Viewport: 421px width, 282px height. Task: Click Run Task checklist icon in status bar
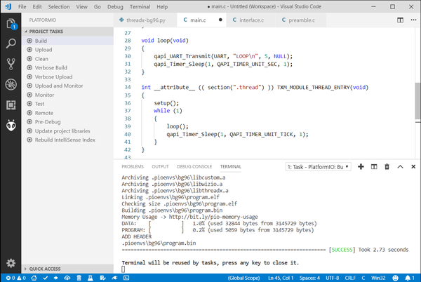[x=102, y=278]
